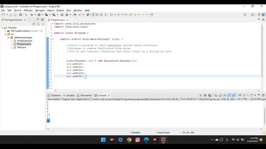Click the View Menu dots in Package Explorer
Image resolution: width=266 pixels, height=149 pixels.
pyautogui.click(x=43, y=24)
